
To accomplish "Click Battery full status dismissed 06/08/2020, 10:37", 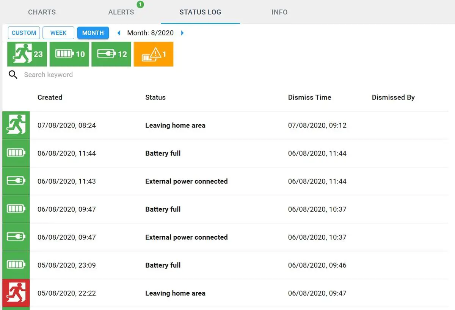I will 163,209.
